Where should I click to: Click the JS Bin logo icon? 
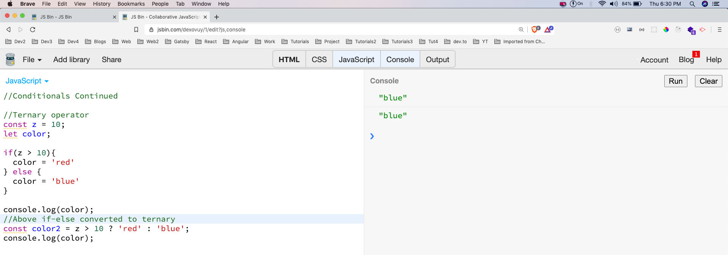pyautogui.click(x=10, y=59)
